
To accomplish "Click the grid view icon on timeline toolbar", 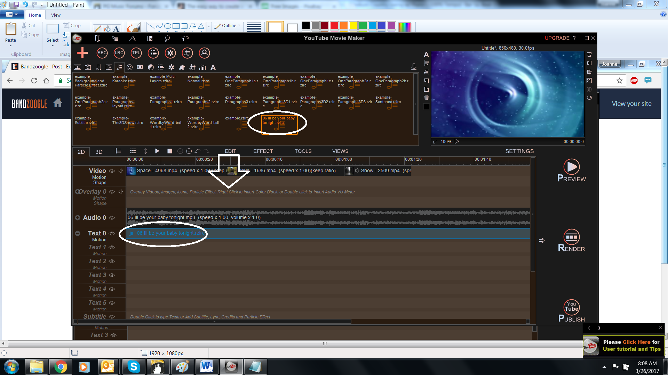I will [x=133, y=151].
